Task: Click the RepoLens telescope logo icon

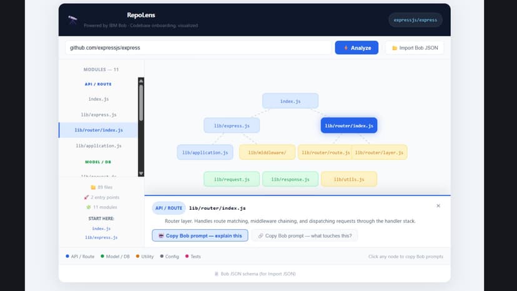Action: [x=72, y=19]
